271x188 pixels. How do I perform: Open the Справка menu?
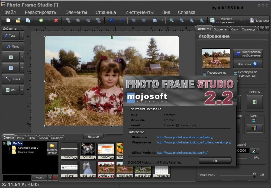[x=187, y=12]
